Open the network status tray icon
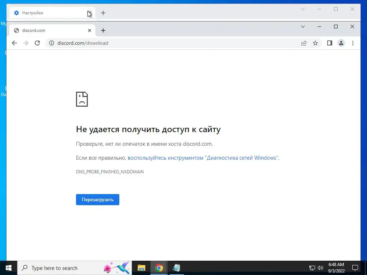The image size is (367, 275). point(312,268)
